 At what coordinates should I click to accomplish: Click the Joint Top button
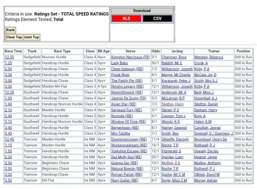click(31, 37)
